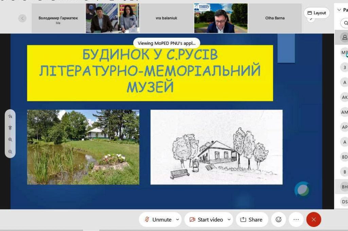Click the Share content button
Viewport: 348px width, 231px height.
(251, 219)
